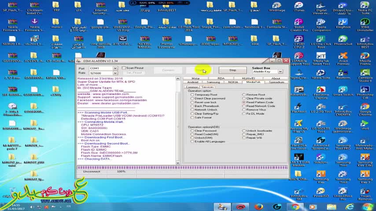The height and width of the screenshot is (211, 376).
Task: Open InfinityBox CM2MTK icon
Action: coord(343,109)
